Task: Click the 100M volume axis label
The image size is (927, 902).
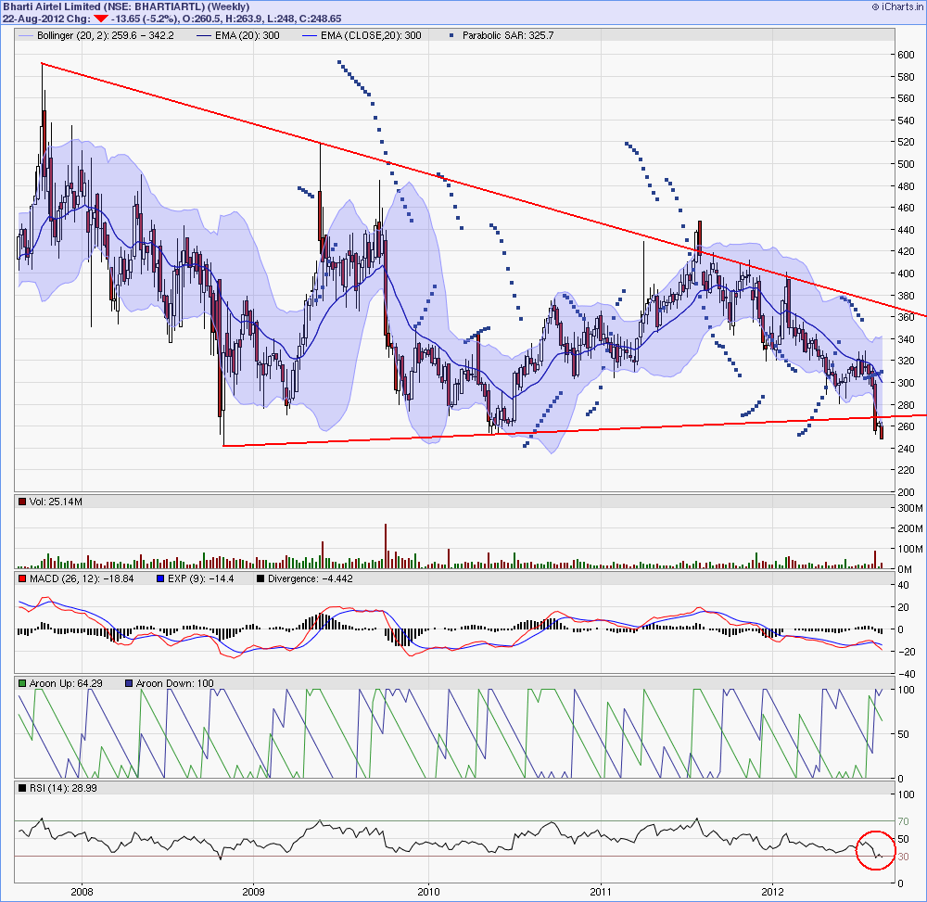Action: (910, 549)
